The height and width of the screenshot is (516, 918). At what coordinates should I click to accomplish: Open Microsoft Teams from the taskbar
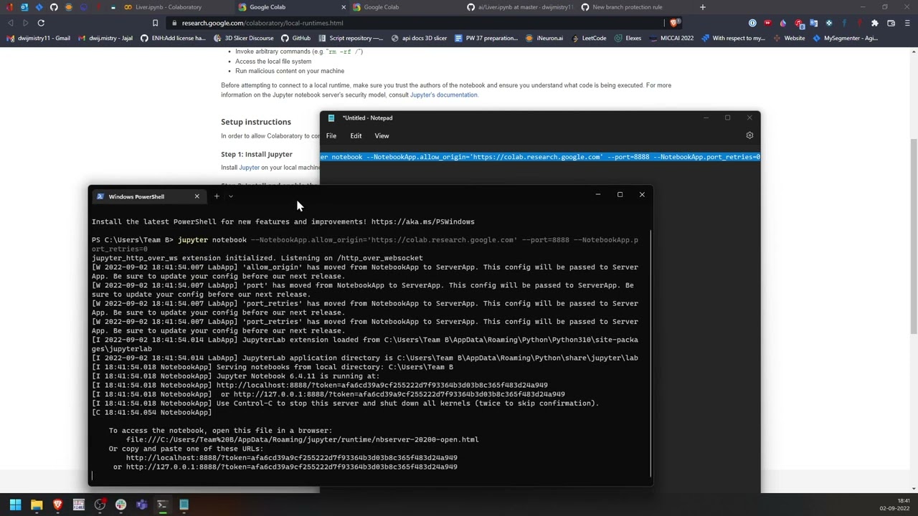(141, 505)
